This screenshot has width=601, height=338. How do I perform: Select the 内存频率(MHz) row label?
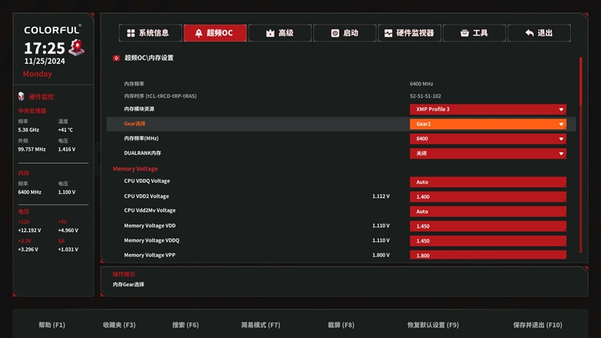[141, 138]
